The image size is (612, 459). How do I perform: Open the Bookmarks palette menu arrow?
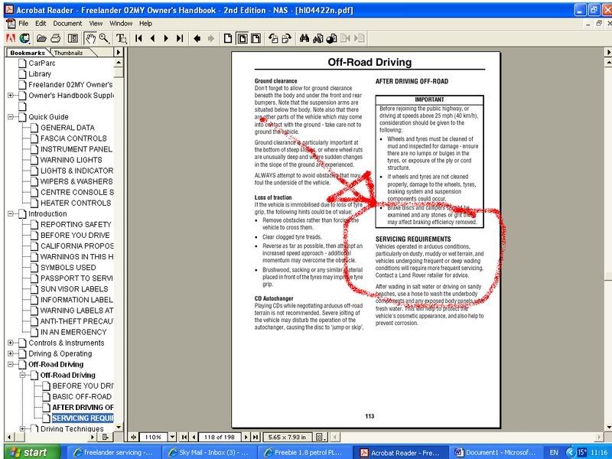click(119, 52)
